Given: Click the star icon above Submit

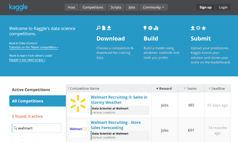Looking at the screenshot, I should pyautogui.click(x=204, y=28).
